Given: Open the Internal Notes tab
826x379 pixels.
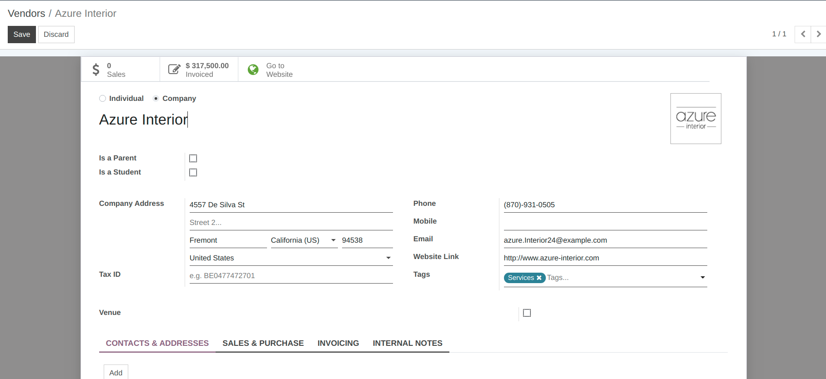Looking at the screenshot, I should 408,343.
